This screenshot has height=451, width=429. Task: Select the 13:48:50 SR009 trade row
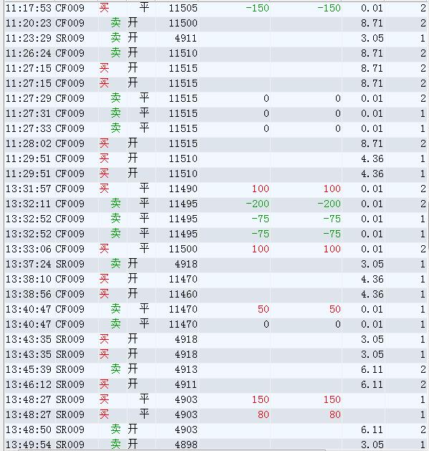216,429
